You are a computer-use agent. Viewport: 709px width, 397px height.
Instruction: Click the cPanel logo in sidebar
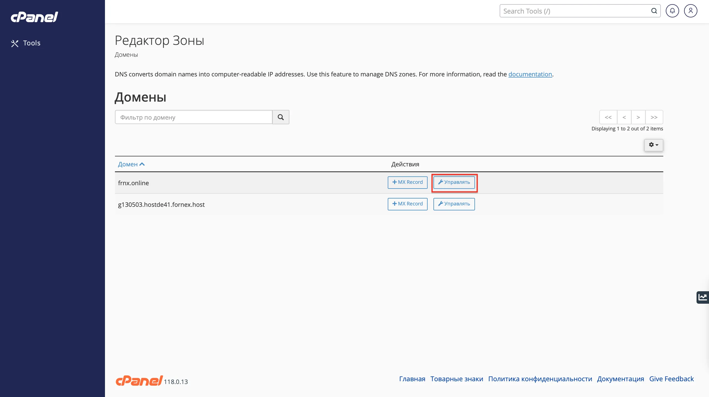tap(34, 17)
